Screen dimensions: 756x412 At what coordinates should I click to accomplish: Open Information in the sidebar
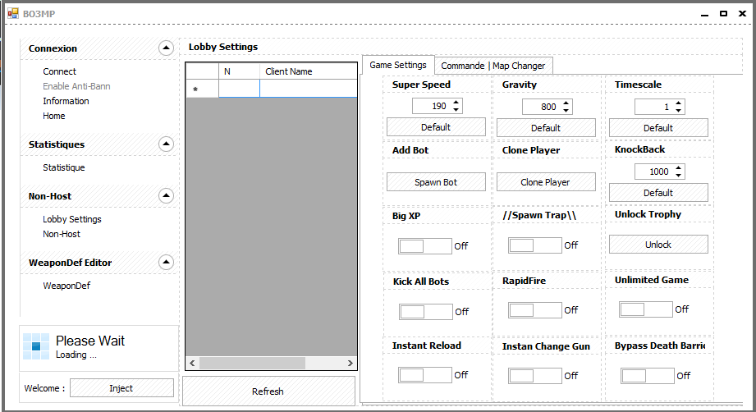point(66,101)
